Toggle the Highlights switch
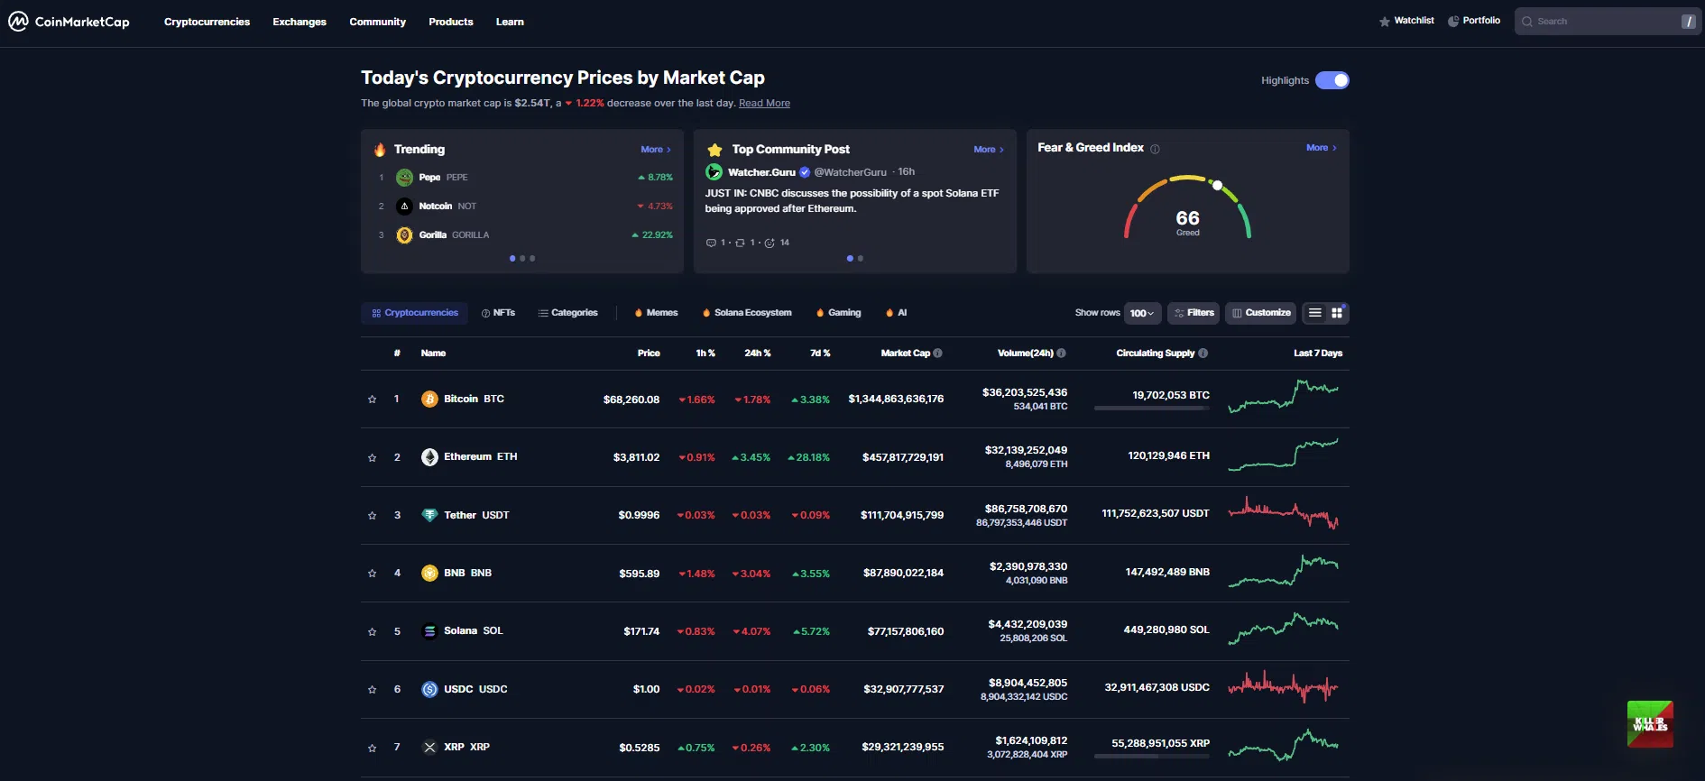The width and height of the screenshot is (1705, 781). click(1332, 80)
